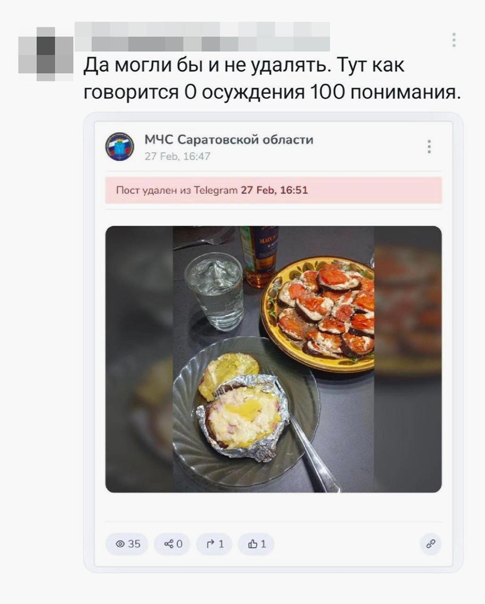
Task: Open the МЧС post's three-dot menu
Action: coord(429,147)
